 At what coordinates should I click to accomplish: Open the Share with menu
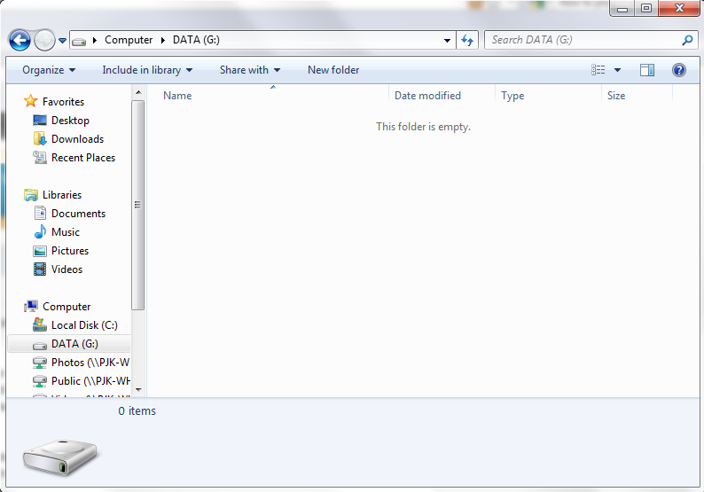(x=250, y=70)
